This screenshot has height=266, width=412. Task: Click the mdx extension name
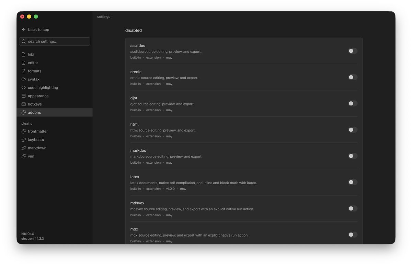tap(134, 229)
